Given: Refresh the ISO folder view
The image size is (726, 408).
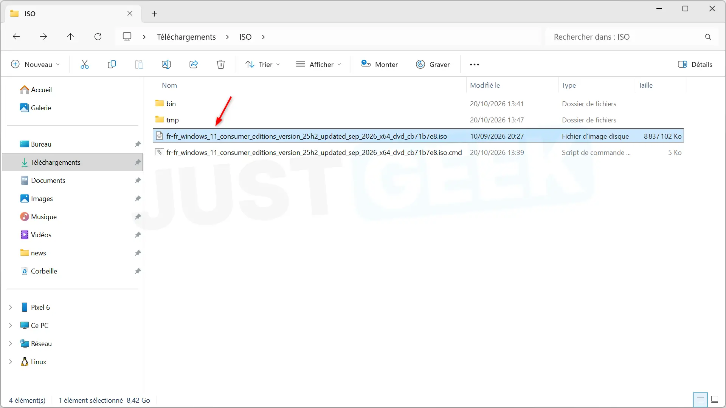Looking at the screenshot, I should click(98, 37).
